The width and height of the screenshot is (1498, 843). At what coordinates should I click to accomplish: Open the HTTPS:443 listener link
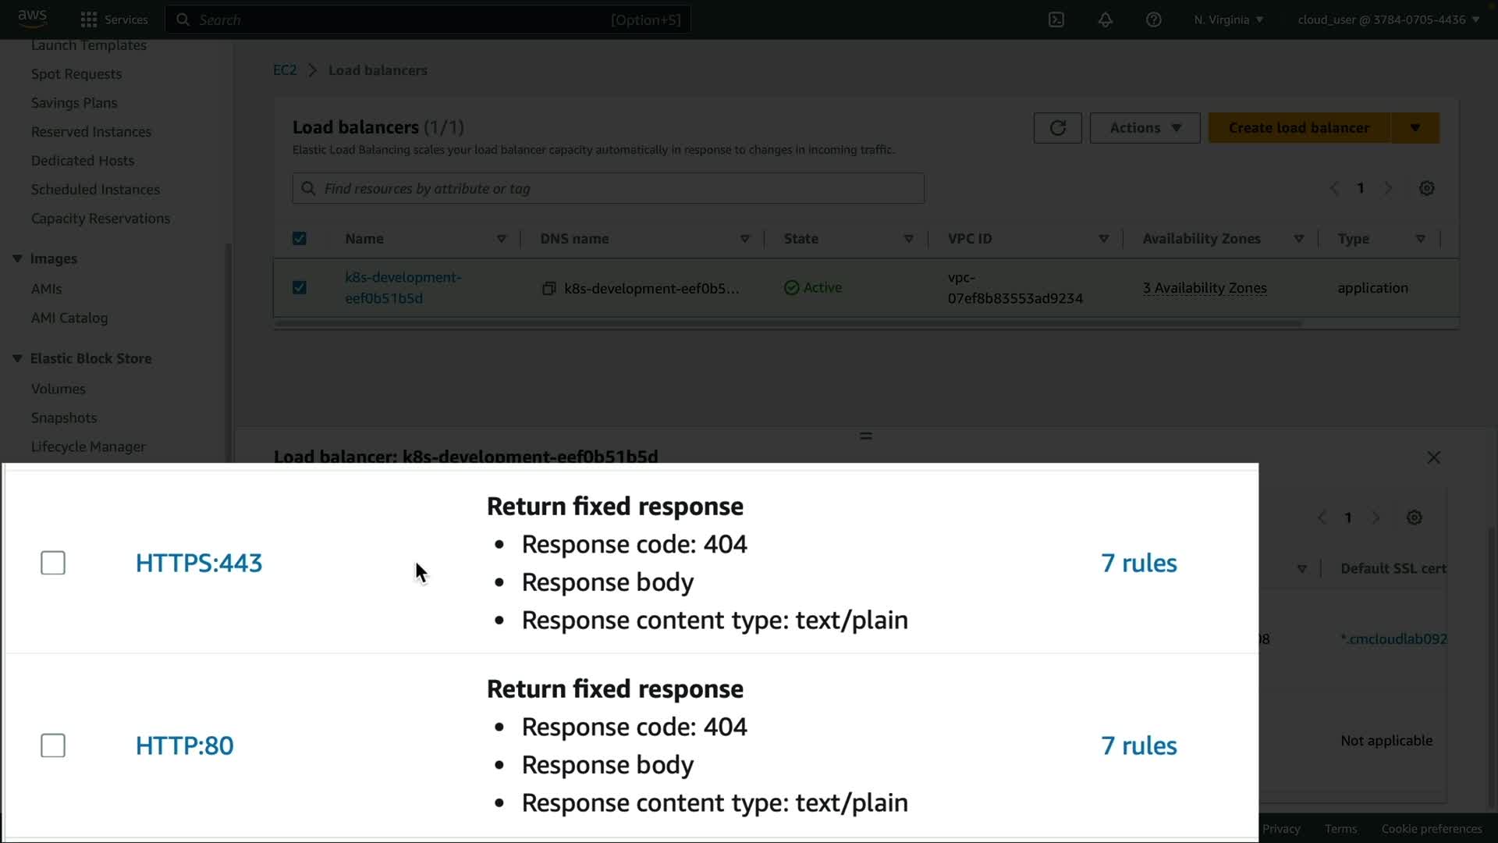click(199, 563)
